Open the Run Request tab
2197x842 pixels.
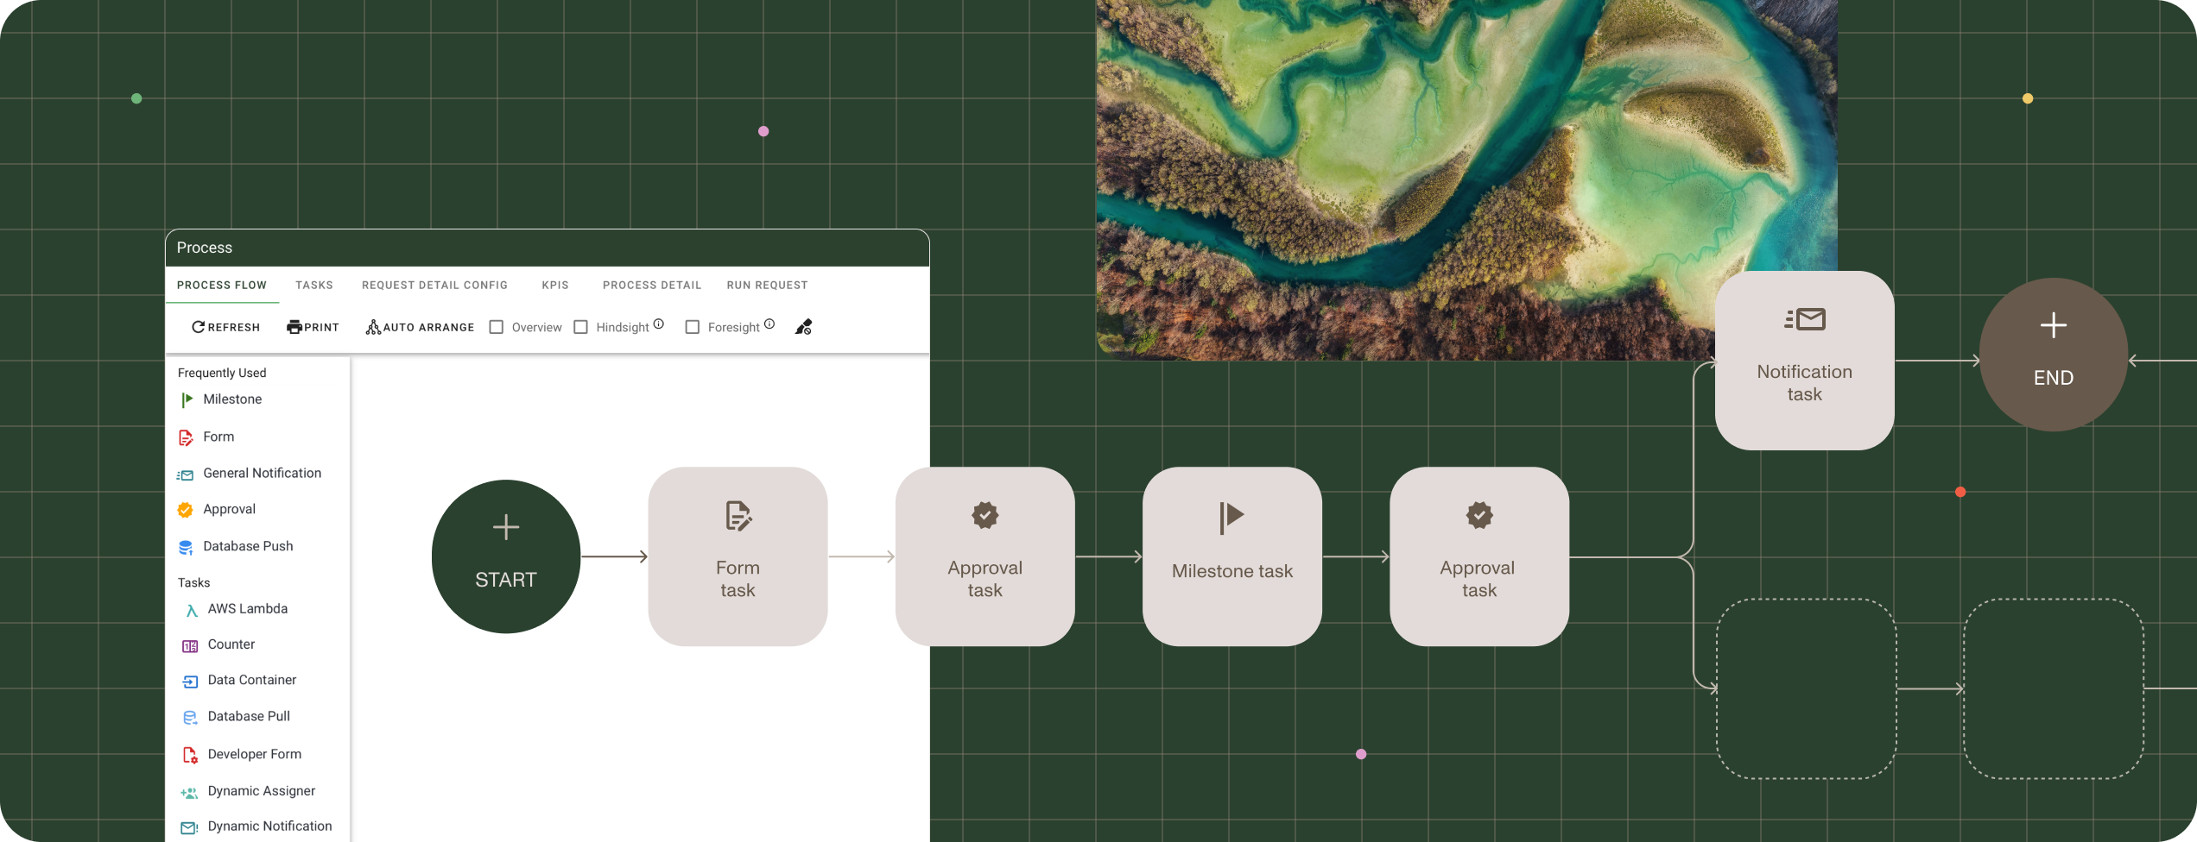coord(767,285)
